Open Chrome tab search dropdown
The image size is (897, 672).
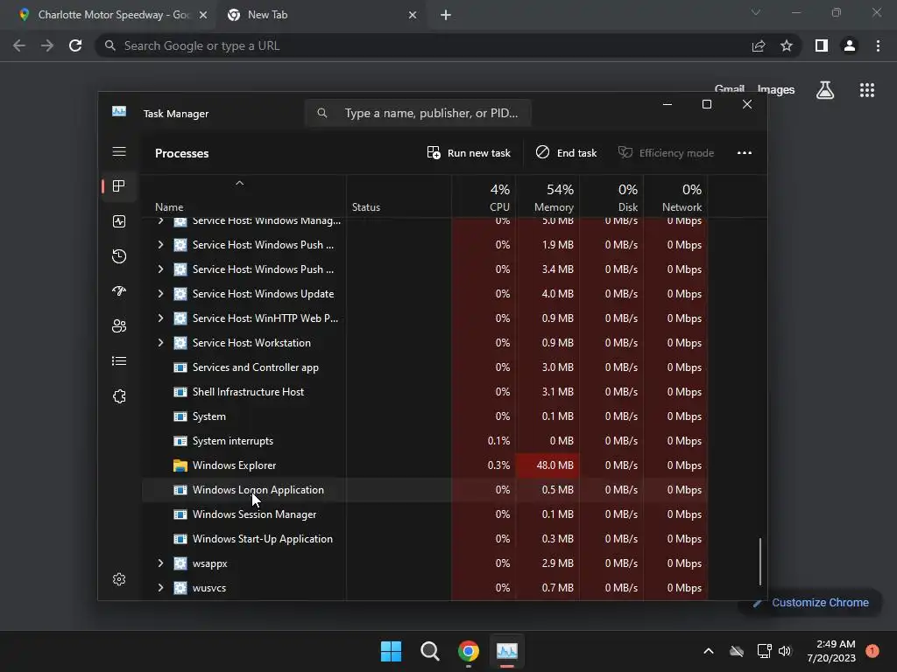tap(756, 12)
